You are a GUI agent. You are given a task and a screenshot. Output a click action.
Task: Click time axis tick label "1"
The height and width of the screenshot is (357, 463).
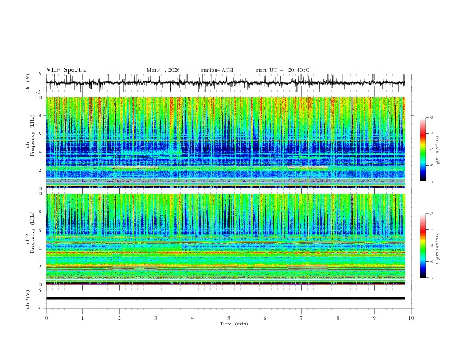[x=82, y=318]
